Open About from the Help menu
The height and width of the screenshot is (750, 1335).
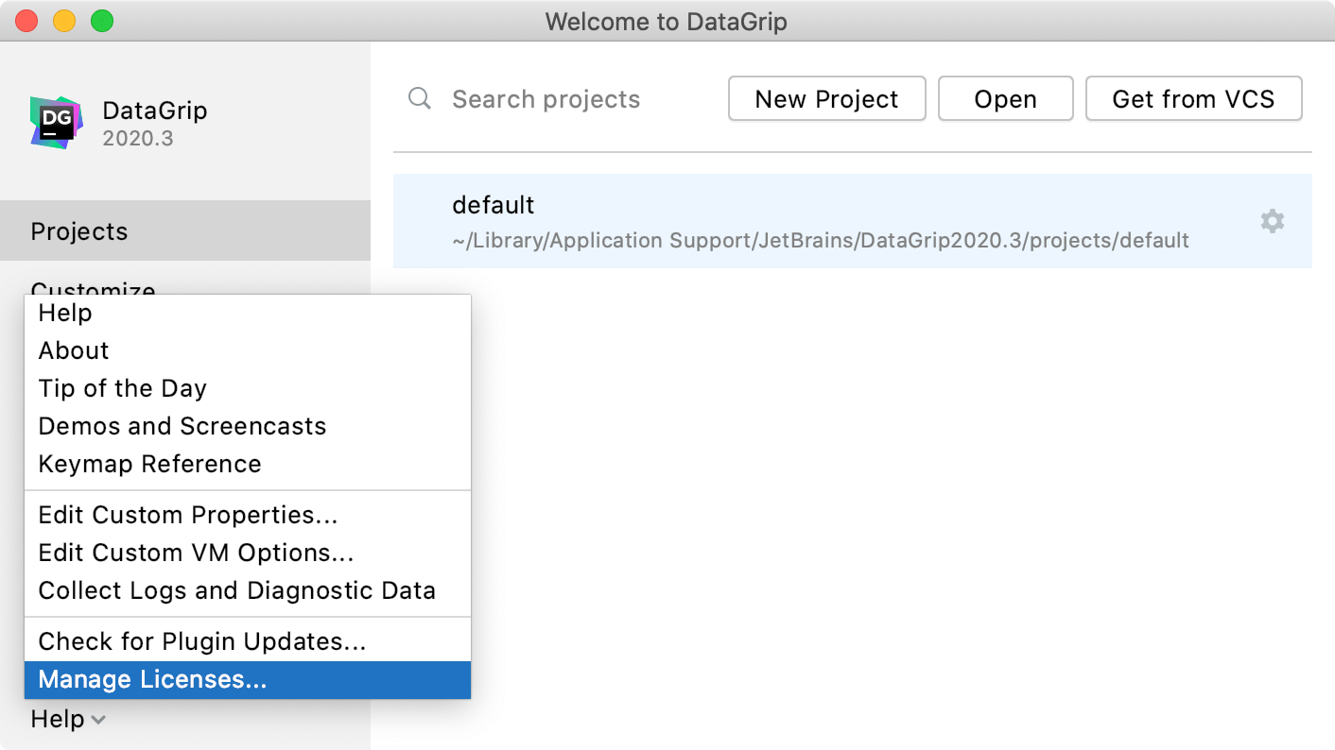[x=73, y=349]
